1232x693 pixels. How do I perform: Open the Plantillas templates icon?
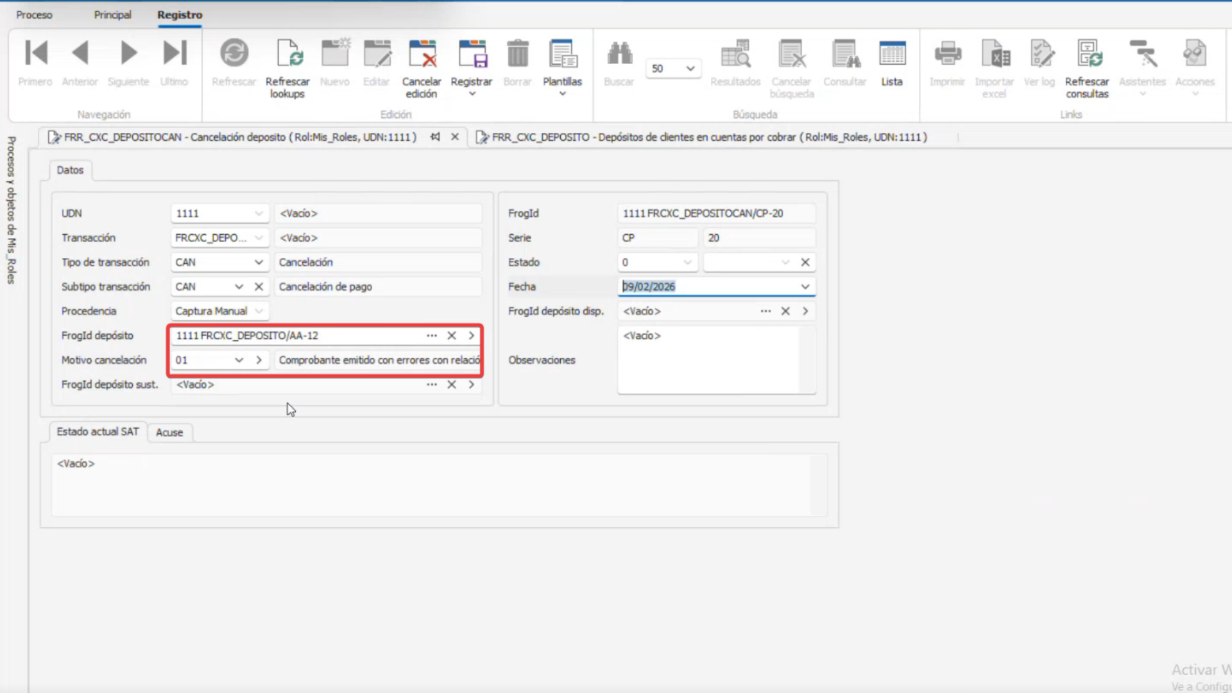click(x=562, y=54)
